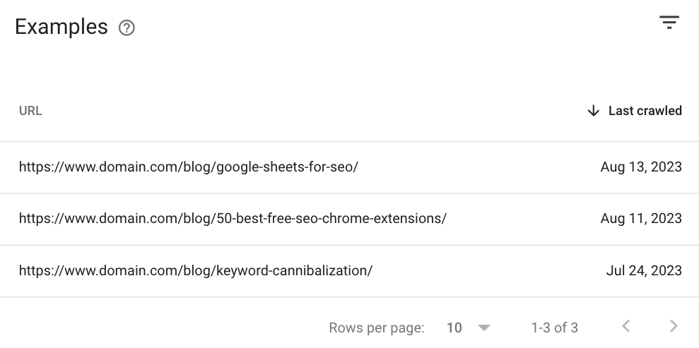699x348 pixels.
Task: Click the Aug 11, 2023 crawl date
Action: (x=641, y=219)
